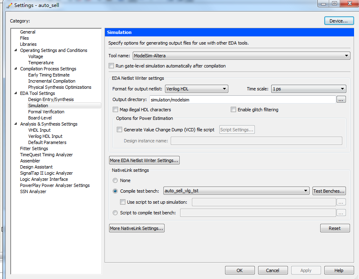This screenshot has height=279, width=359.
Task: Open TimeQuest Timing Analyzer settings
Action: (x=46, y=155)
